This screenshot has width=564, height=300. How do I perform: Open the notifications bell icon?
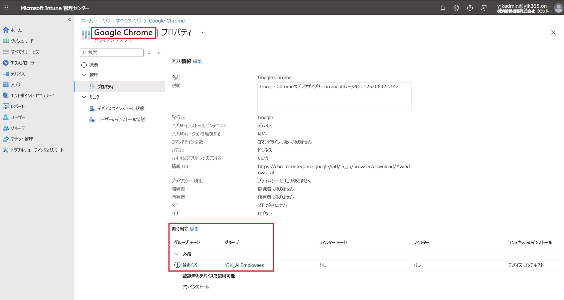[442, 8]
